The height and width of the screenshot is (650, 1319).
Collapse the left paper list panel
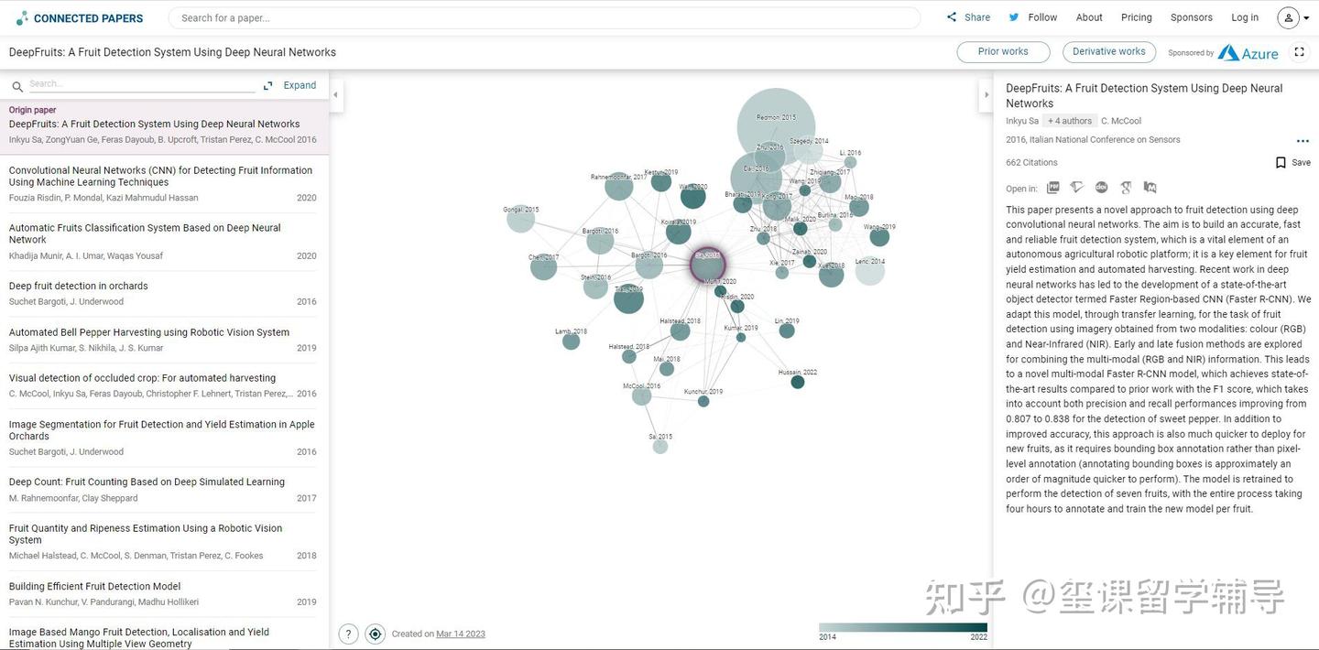335,94
